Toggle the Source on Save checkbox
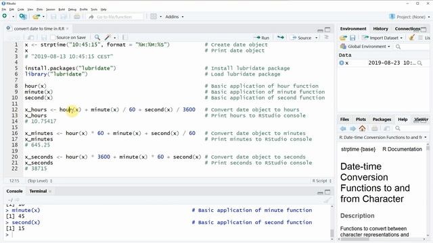The height and width of the screenshot is (243, 433). pos(53,38)
